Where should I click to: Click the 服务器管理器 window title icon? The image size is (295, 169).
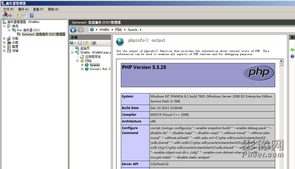tap(3, 3)
